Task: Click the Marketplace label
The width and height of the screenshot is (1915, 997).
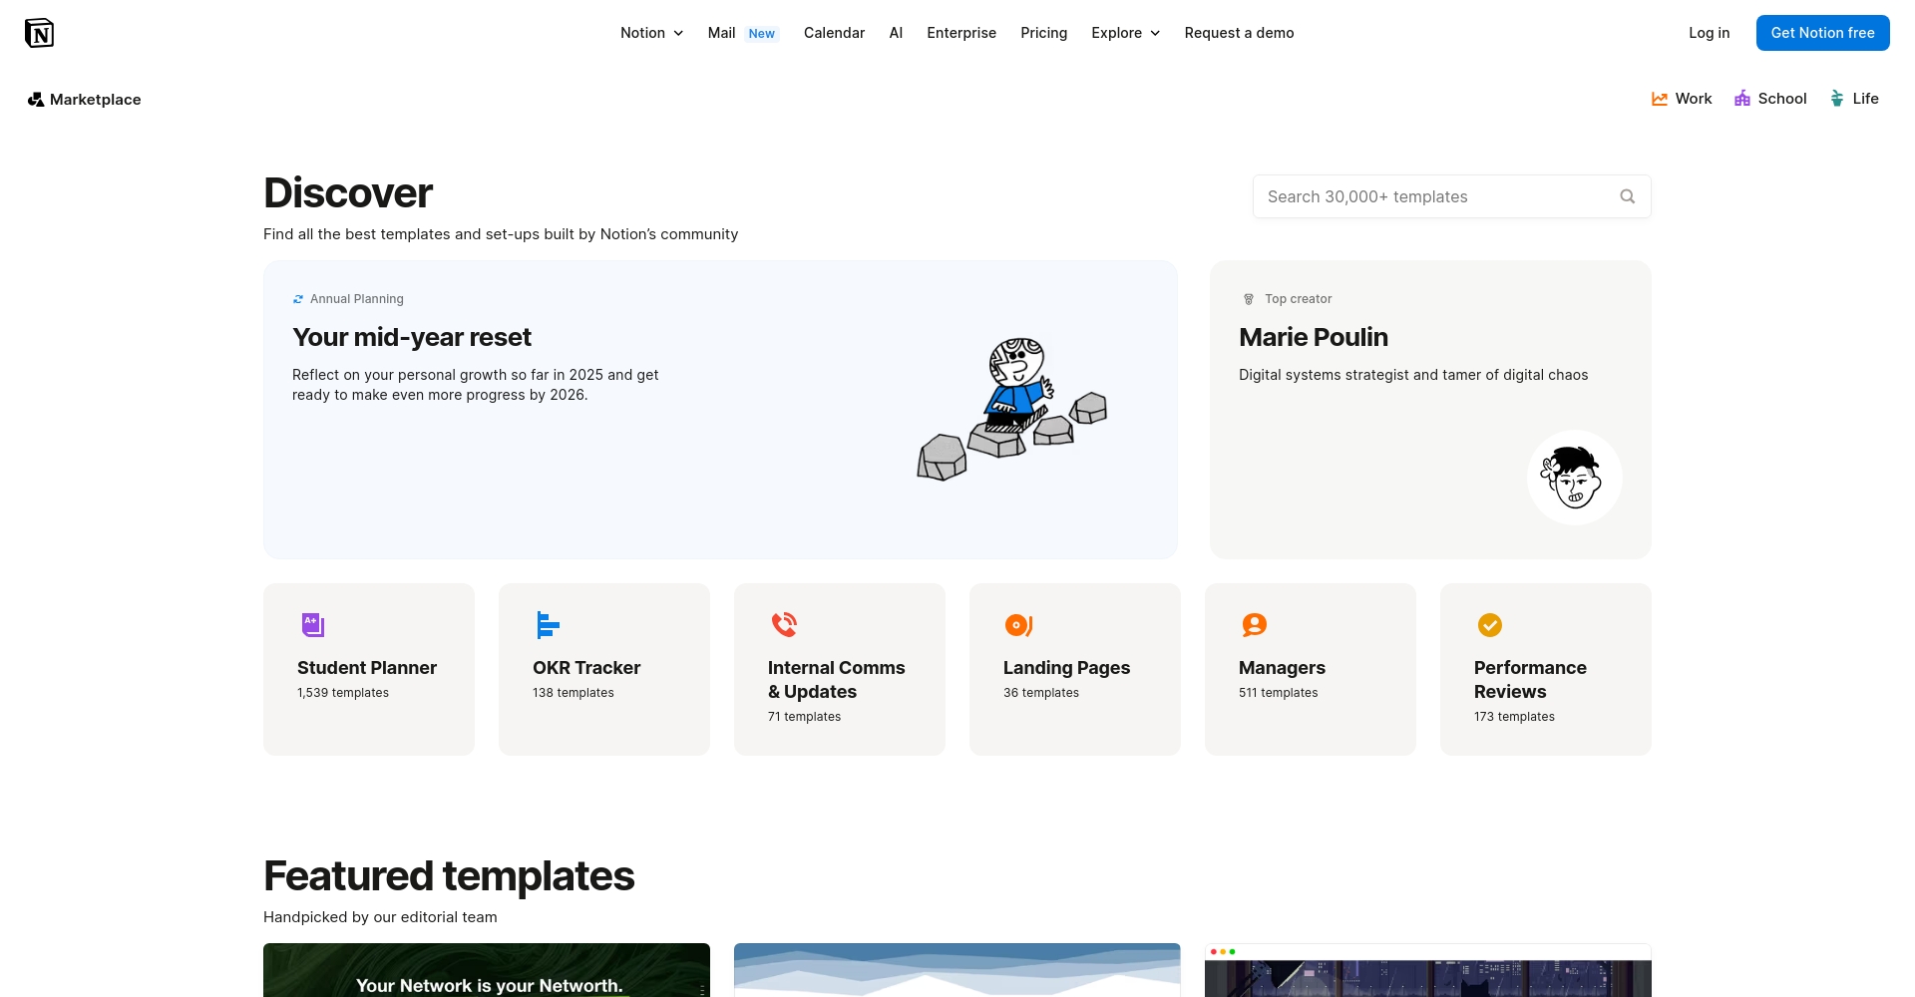Action: click(96, 100)
